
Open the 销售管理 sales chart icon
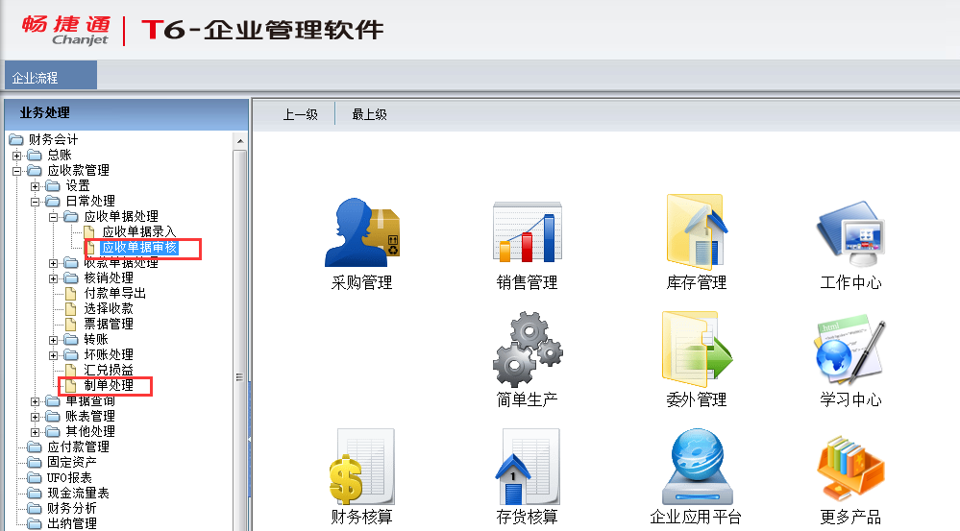528,232
